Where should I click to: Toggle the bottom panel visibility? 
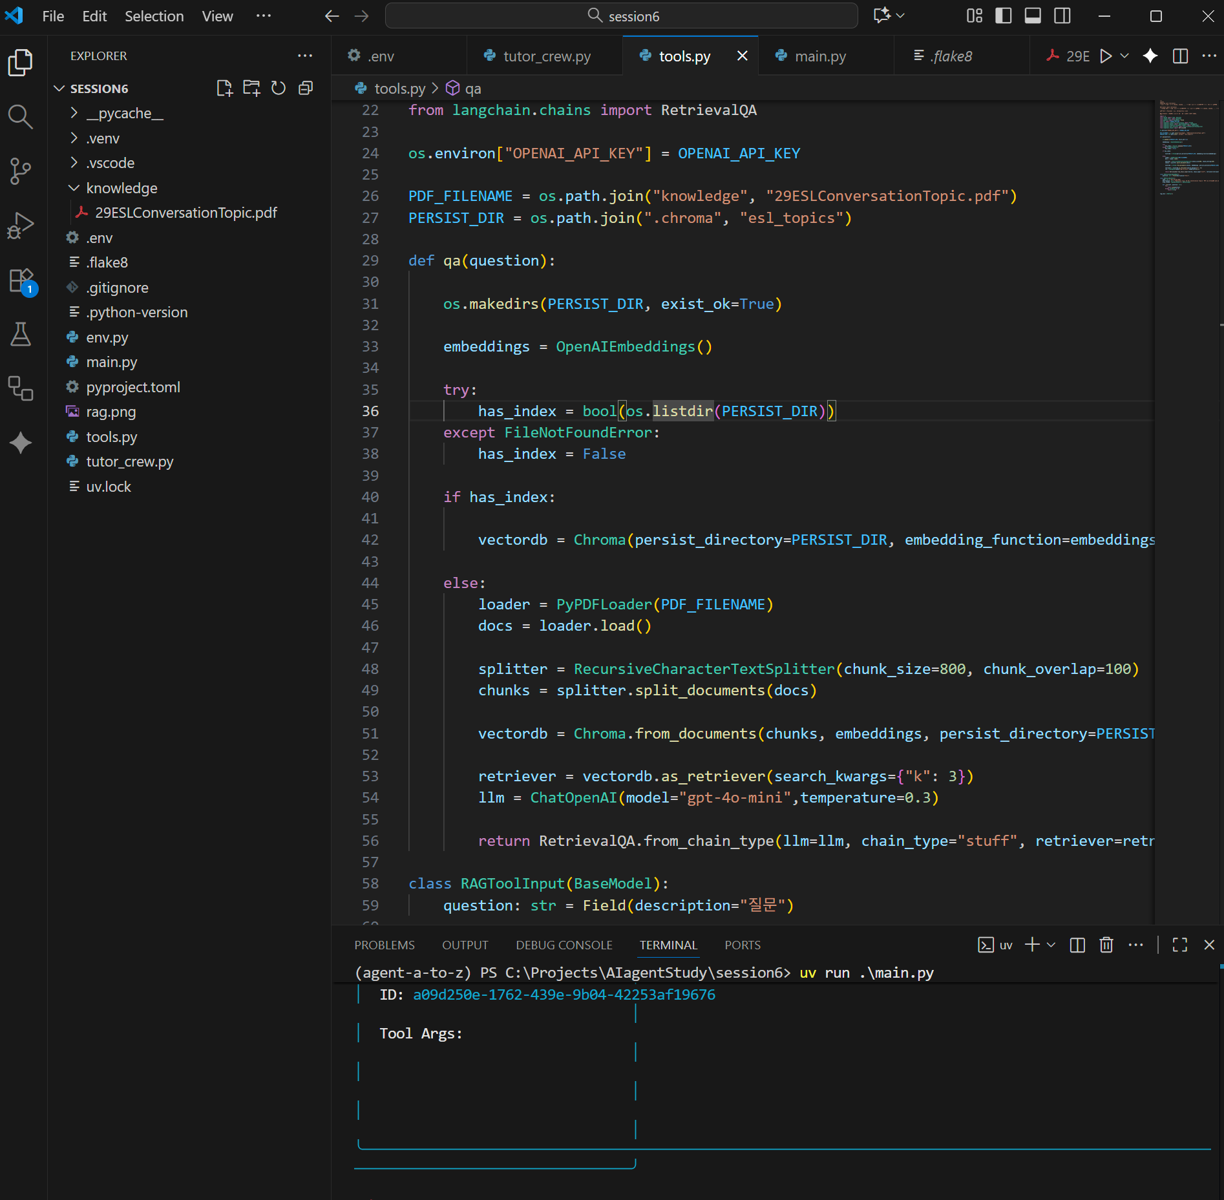pyautogui.click(x=1033, y=16)
